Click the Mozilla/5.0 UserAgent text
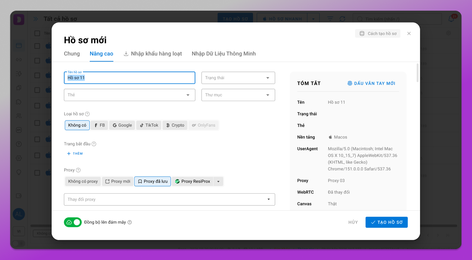The height and width of the screenshot is (260, 472). point(362,159)
